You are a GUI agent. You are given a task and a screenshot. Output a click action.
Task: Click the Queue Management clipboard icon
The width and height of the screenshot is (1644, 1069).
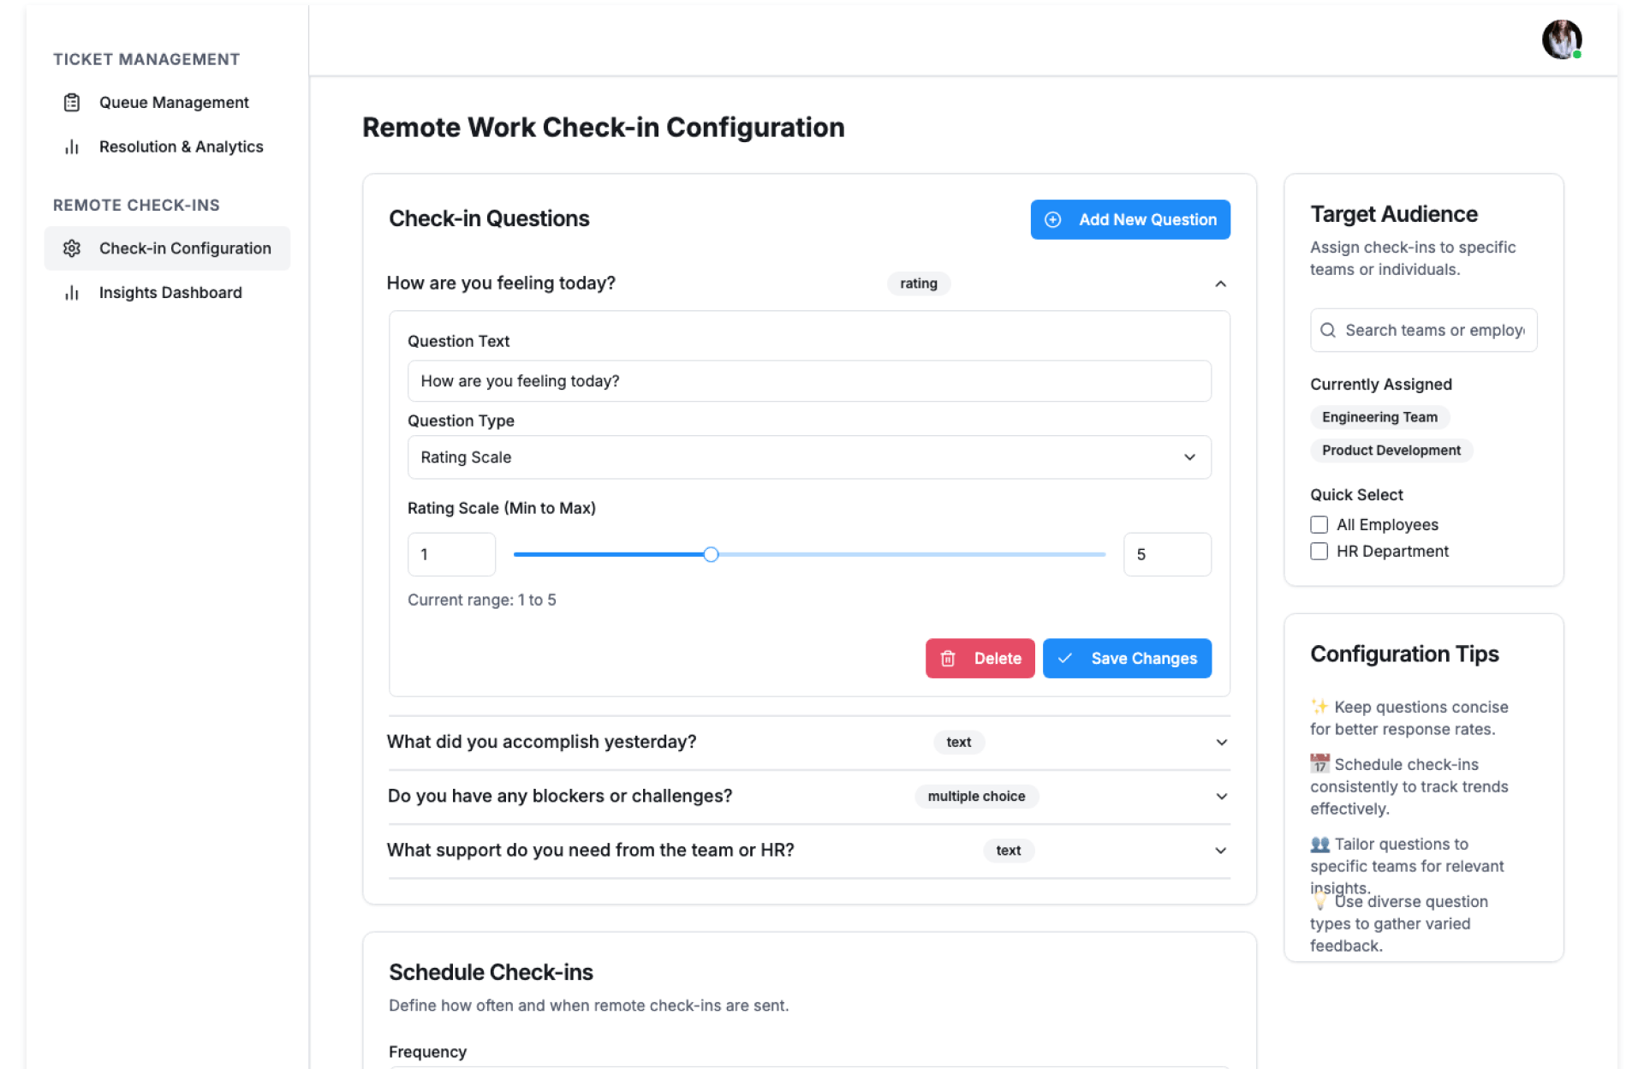72,103
